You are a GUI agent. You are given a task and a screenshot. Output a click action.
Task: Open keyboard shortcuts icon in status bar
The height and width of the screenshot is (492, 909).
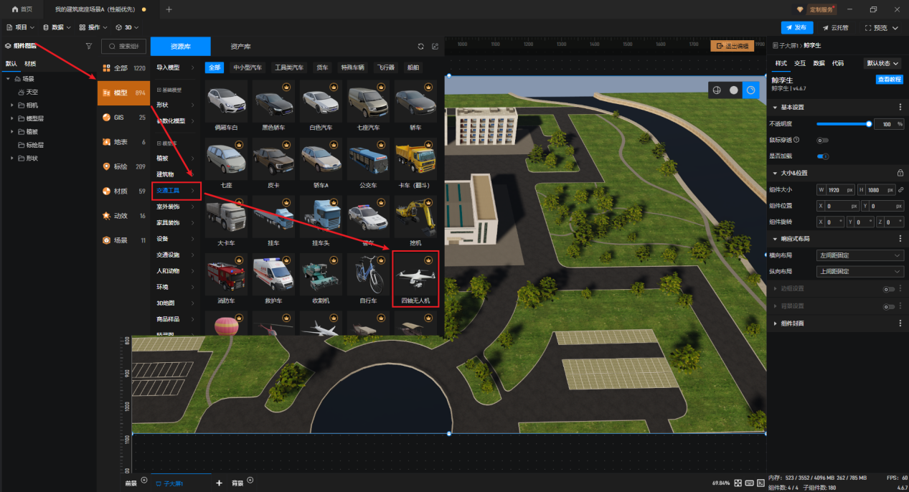click(x=749, y=483)
